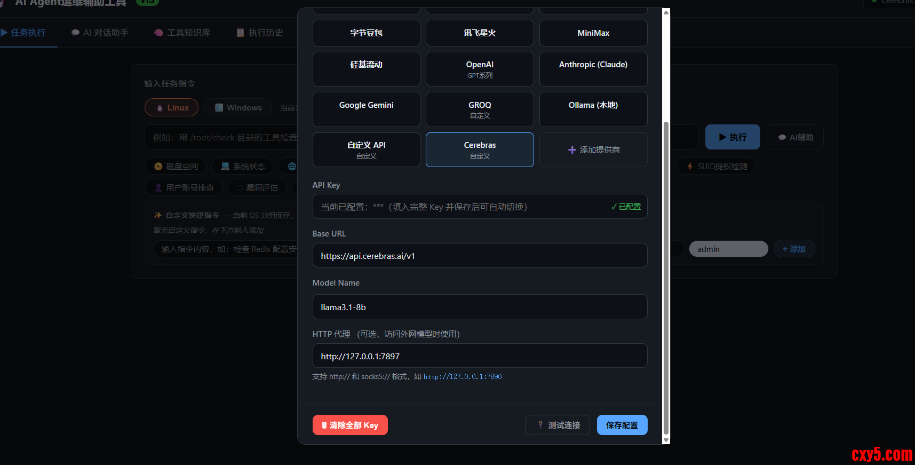Click the ✓已配置 status text
The width and height of the screenshot is (915, 465).
(x=626, y=207)
